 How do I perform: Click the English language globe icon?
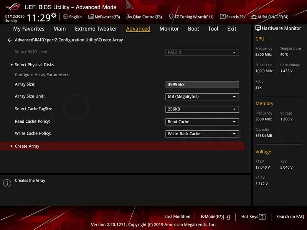point(66,16)
